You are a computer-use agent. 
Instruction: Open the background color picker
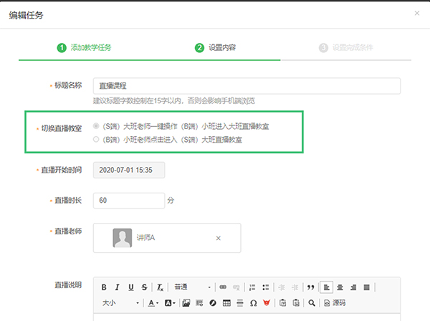(169, 303)
